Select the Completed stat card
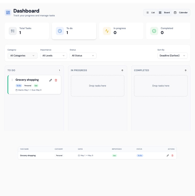The width and height of the screenshot is (195, 196). click(168, 31)
